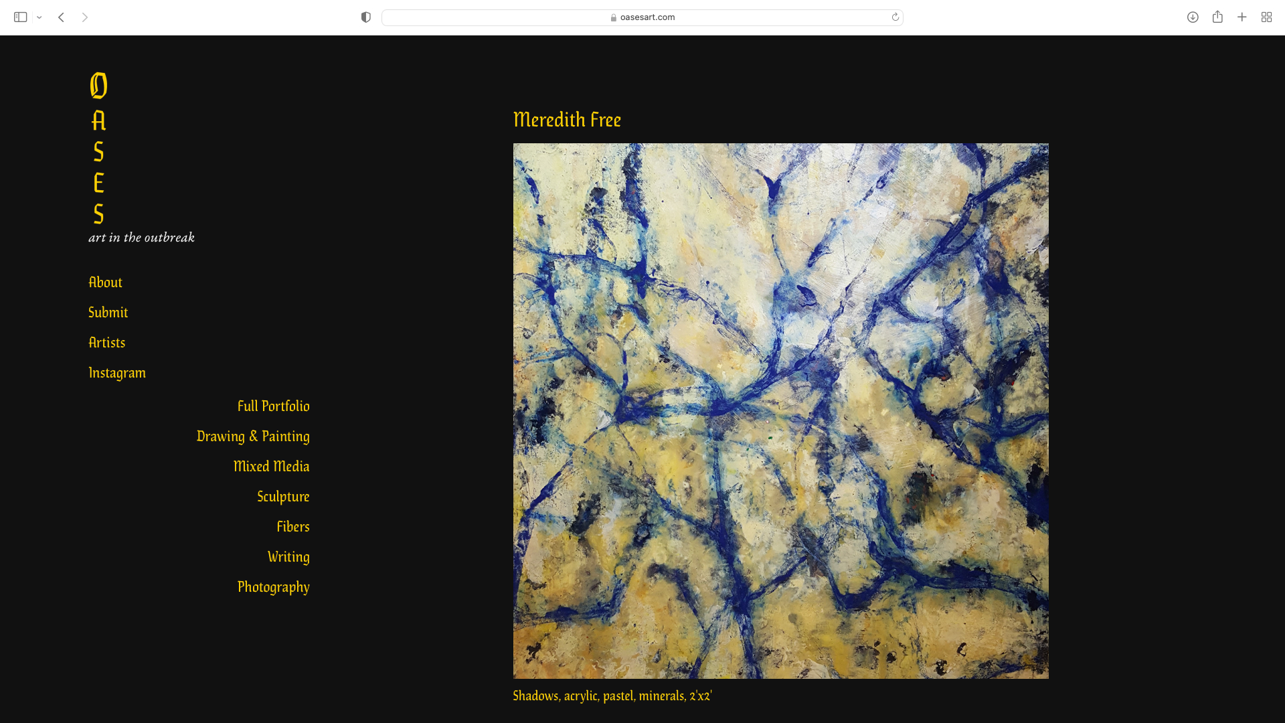The image size is (1285, 723).
Task: Select Writing category
Action: click(x=288, y=557)
